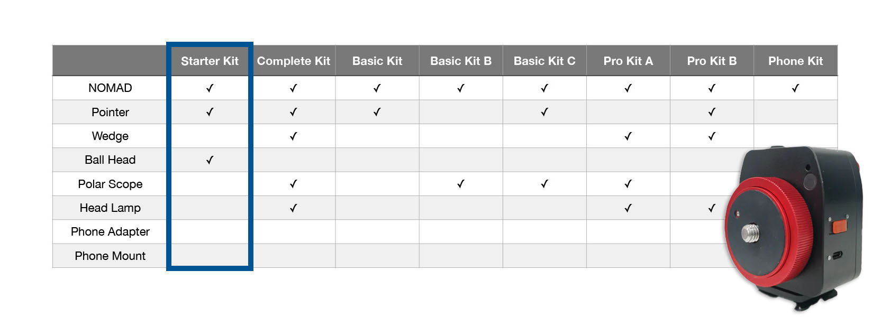Image resolution: width=890 pixels, height=317 pixels.
Task: Select the Phone Kit column header
Action: point(795,61)
